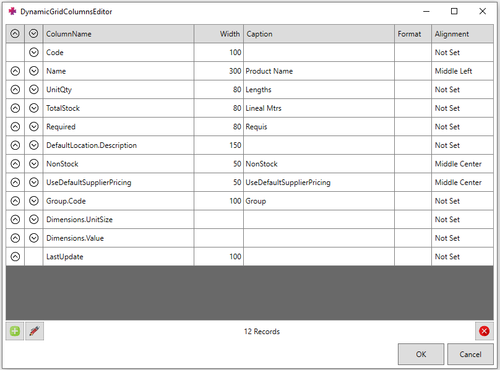Screen dimensions: 500x370
Task: Move the Group.Code row up
Action: [15, 201]
